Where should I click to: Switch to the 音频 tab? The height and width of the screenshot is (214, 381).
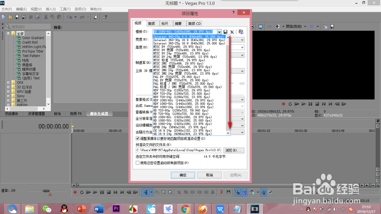[x=151, y=24]
